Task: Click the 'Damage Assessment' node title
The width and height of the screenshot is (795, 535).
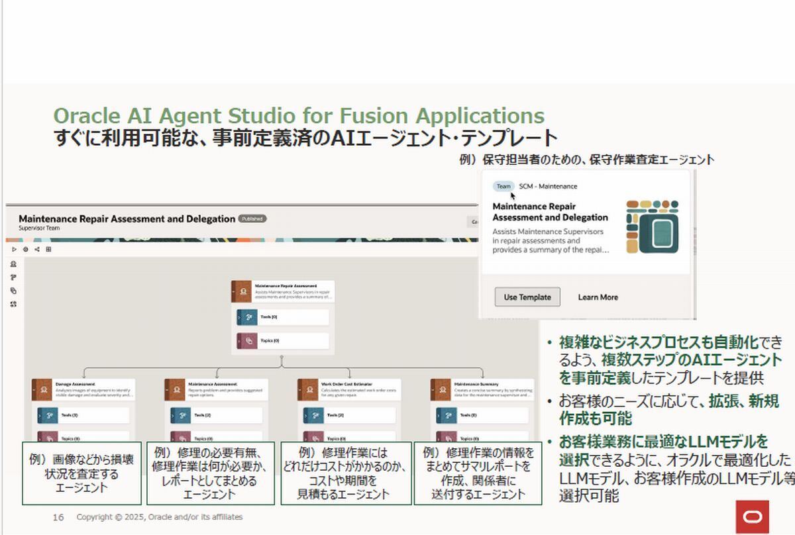Action: point(76,384)
